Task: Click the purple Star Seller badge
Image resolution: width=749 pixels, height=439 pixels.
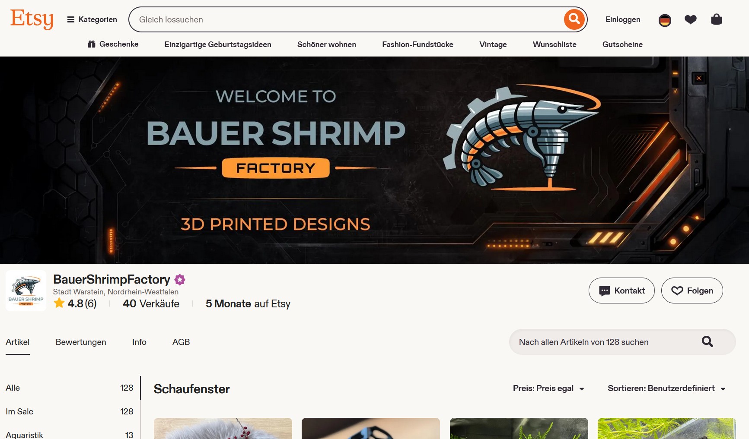Action: click(x=180, y=280)
